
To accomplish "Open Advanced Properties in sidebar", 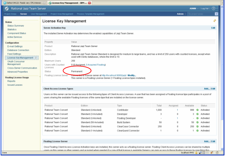I will tap(17, 72).
